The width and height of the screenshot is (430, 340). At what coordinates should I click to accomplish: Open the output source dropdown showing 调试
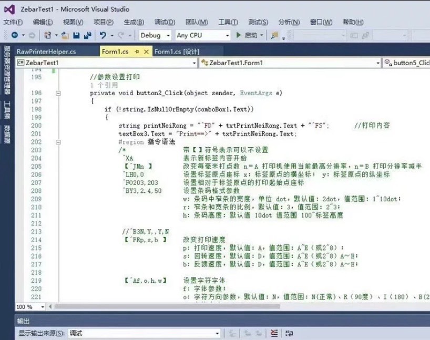pyautogui.click(x=144, y=333)
